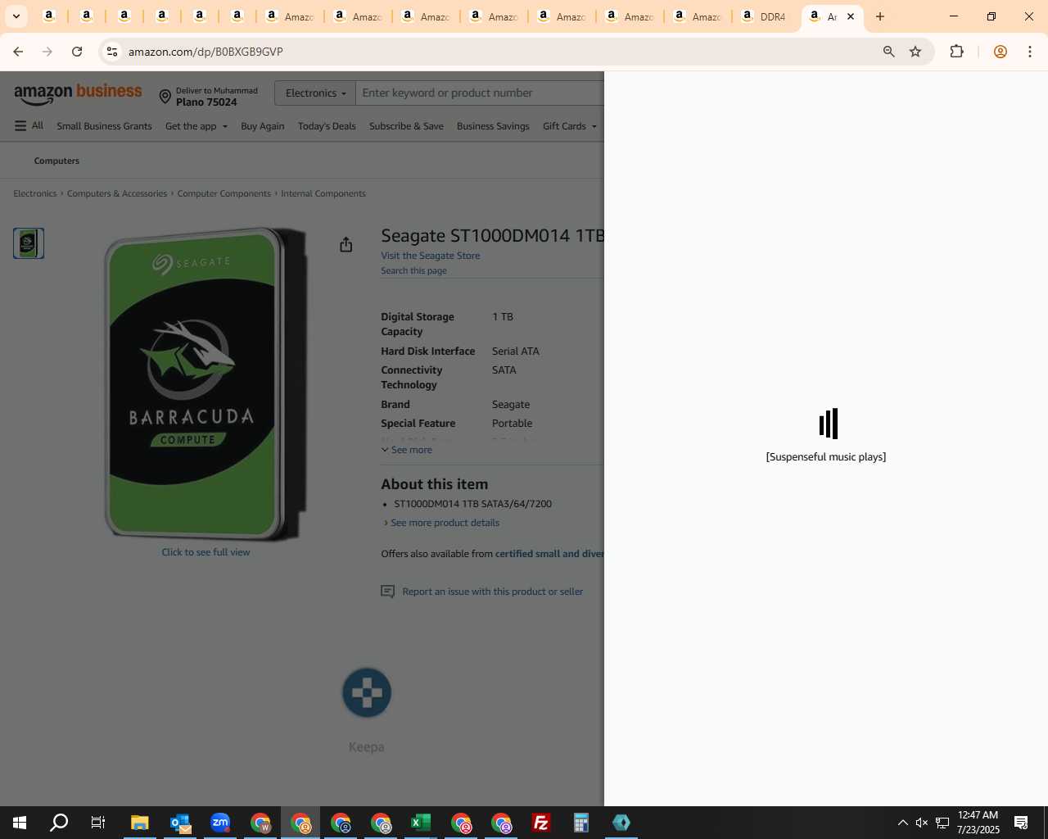Expand See more product specifications
1048x839 pixels.
(407, 450)
